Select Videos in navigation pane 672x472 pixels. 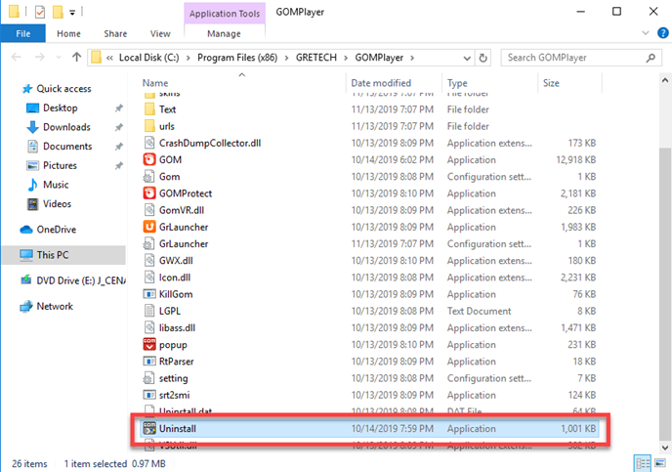click(57, 203)
